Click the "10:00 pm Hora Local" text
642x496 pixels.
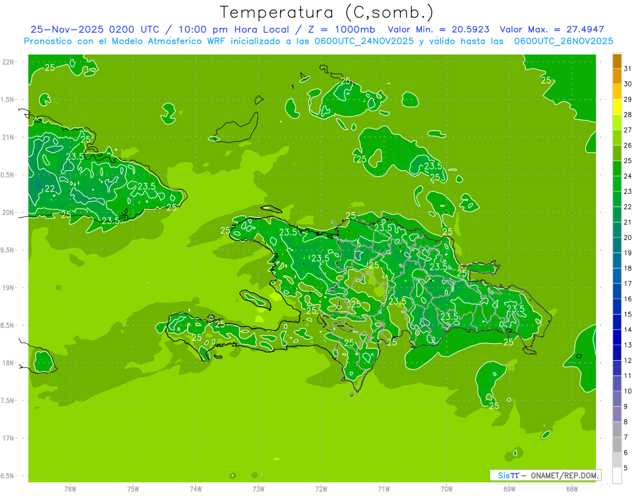click(x=233, y=29)
